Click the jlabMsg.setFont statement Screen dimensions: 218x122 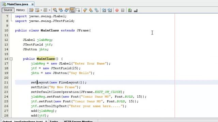click(x=89, y=97)
